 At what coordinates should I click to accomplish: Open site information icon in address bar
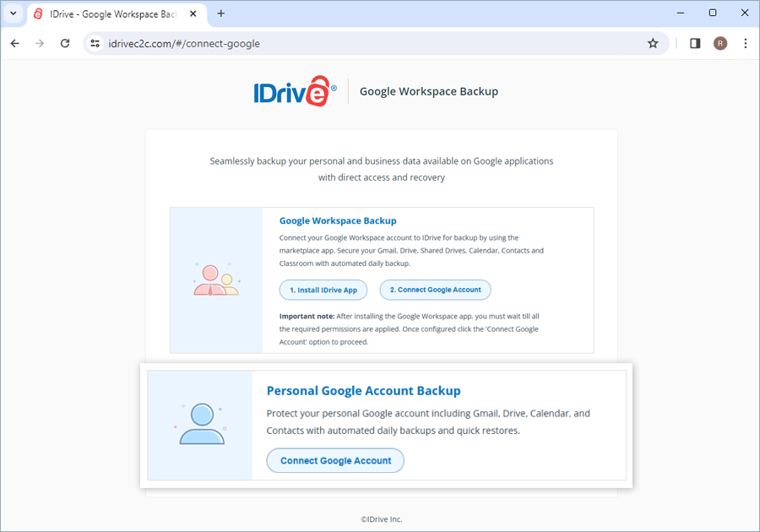95,44
